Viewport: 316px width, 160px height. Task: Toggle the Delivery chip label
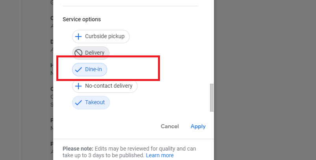pyautogui.click(x=95, y=53)
